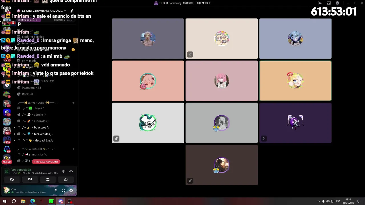Create channel in ARMANDO category
365x205 pixels.
pos(73,149)
